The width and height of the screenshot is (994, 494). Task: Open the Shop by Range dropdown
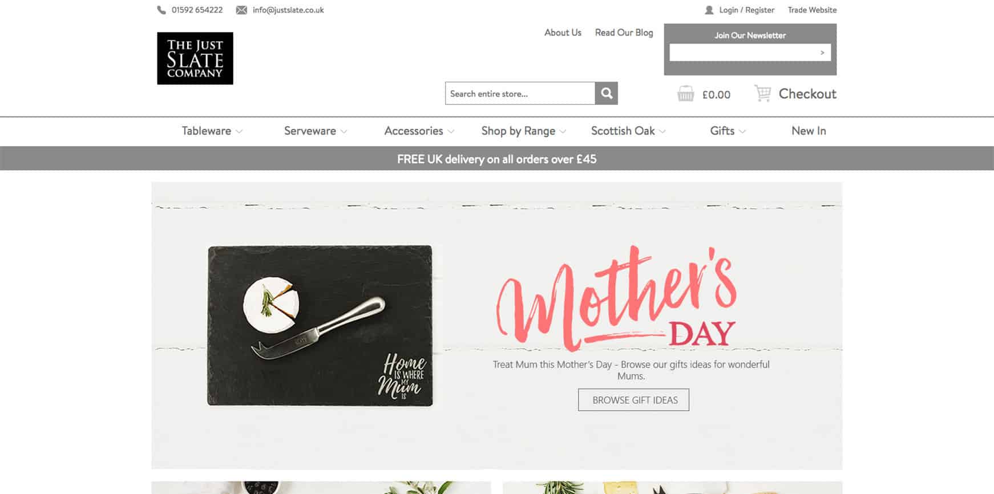point(524,131)
